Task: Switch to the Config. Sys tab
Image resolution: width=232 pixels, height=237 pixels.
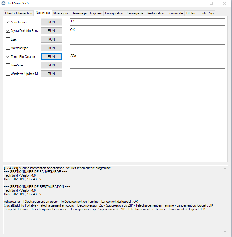Action: tap(206, 13)
